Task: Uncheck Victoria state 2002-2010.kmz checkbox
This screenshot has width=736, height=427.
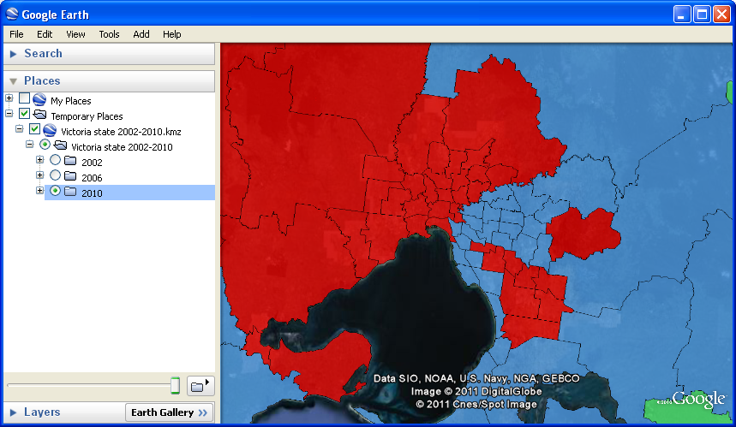Action: coord(35,129)
